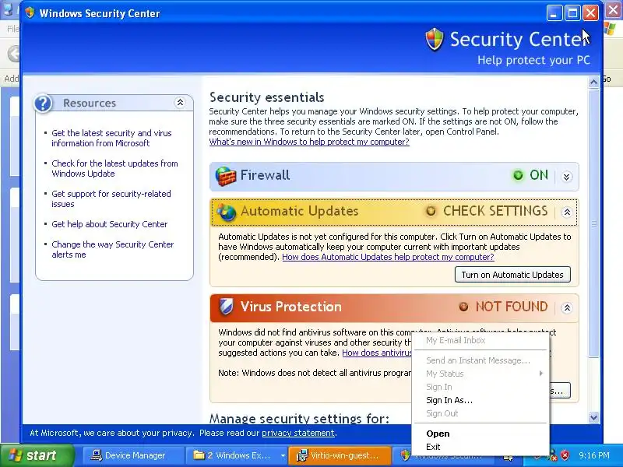The height and width of the screenshot is (467, 623).
Task: Collapse the Resources panel
Action: [180, 103]
